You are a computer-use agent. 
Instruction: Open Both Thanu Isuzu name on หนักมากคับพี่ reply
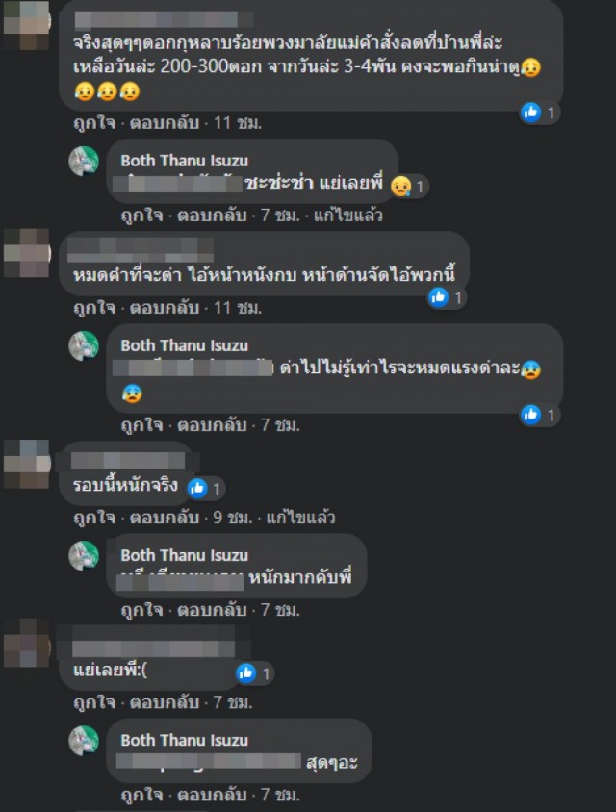pos(185,556)
